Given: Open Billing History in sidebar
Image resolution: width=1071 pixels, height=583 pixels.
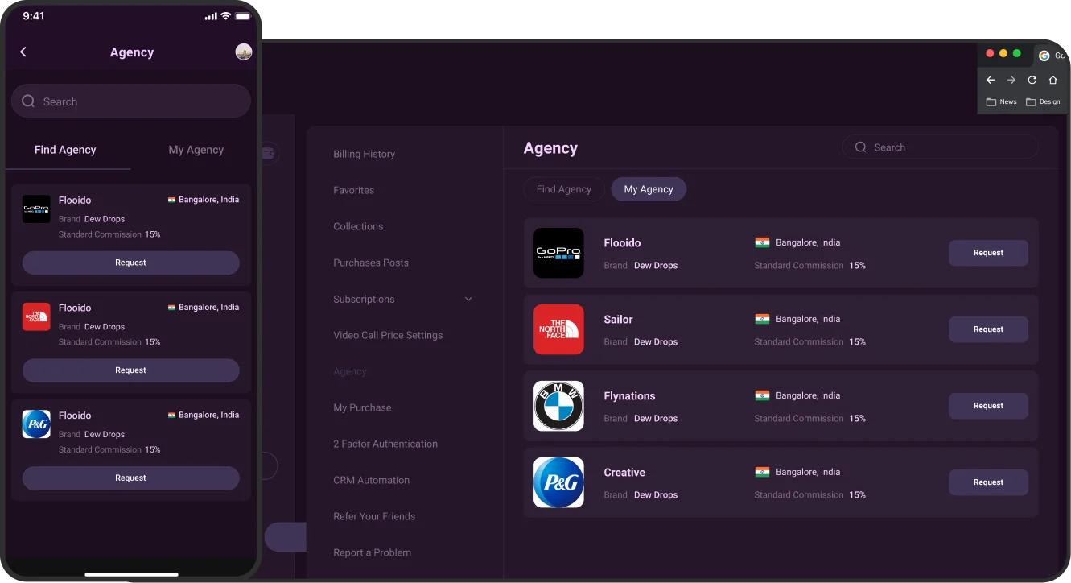Looking at the screenshot, I should 364,154.
